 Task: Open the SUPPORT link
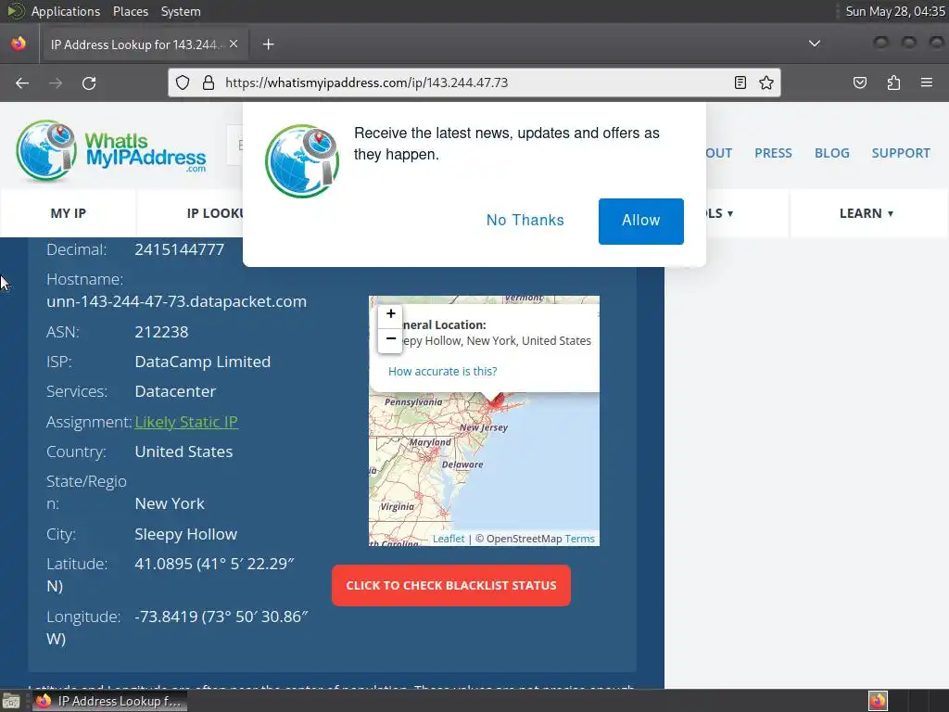tap(901, 153)
